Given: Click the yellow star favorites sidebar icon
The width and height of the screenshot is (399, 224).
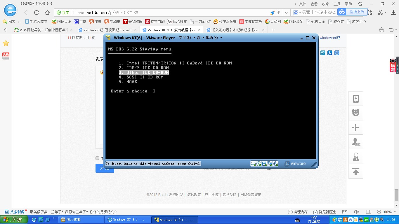Looking at the screenshot, I should (x=6, y=43).
